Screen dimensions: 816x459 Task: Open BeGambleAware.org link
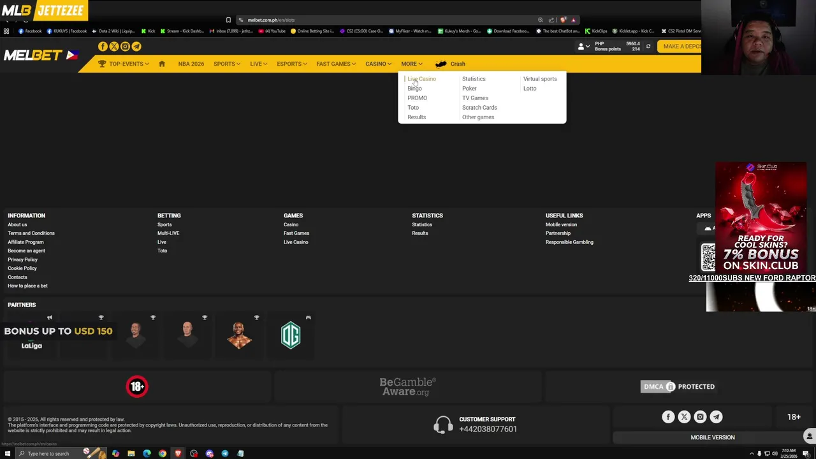tap(408, 386)
